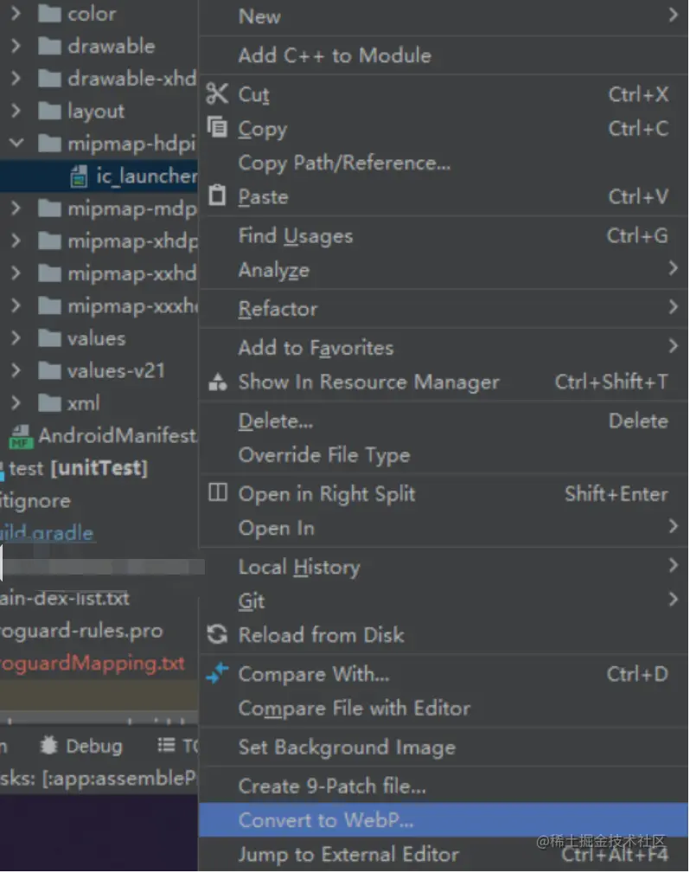Click the proguardMapping.txt file
The image size is (690, 873).
point(92,664)
